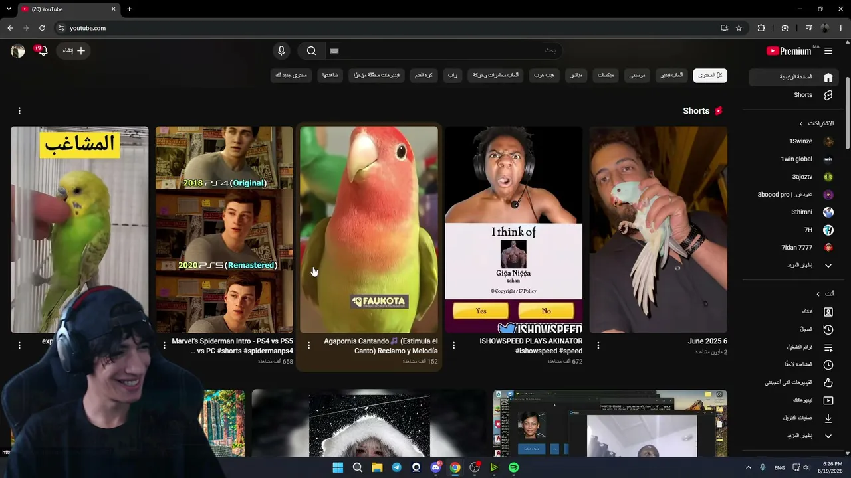This screenshot has width=851, height=478.
Task: Expand more subscriptions (إظهار المزيد) under 7idan 7777
Action: [x=794, y=266]
